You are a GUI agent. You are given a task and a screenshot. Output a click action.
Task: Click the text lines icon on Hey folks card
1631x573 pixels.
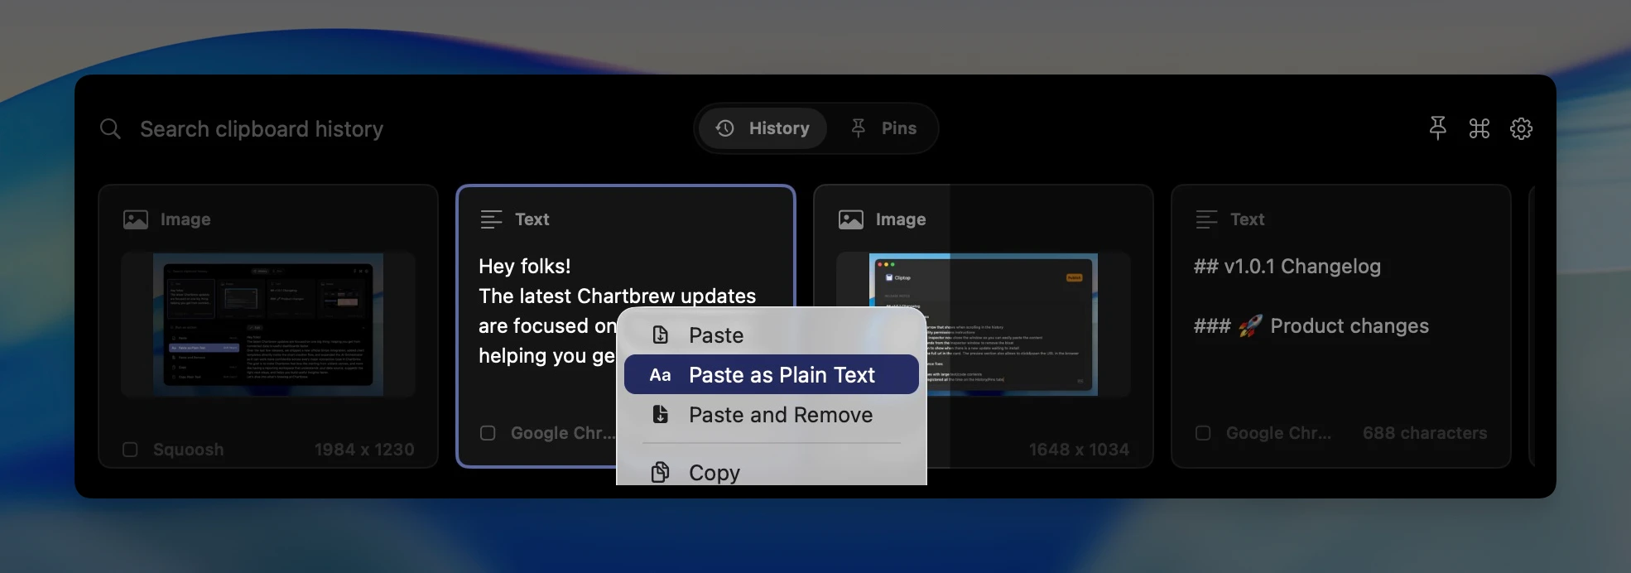click(491, 219)
